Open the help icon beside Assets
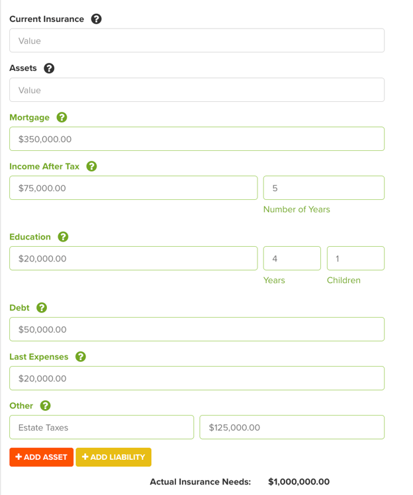The width and height of the screenshot is (413, 495). (49, 68)
